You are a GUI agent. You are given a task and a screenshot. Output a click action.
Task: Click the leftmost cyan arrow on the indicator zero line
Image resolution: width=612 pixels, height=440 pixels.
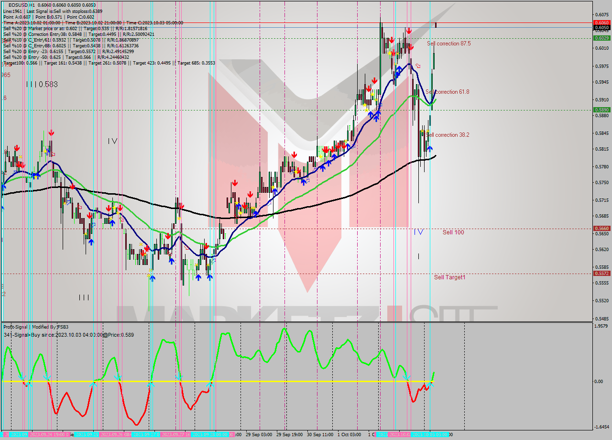tap(22, 377)
